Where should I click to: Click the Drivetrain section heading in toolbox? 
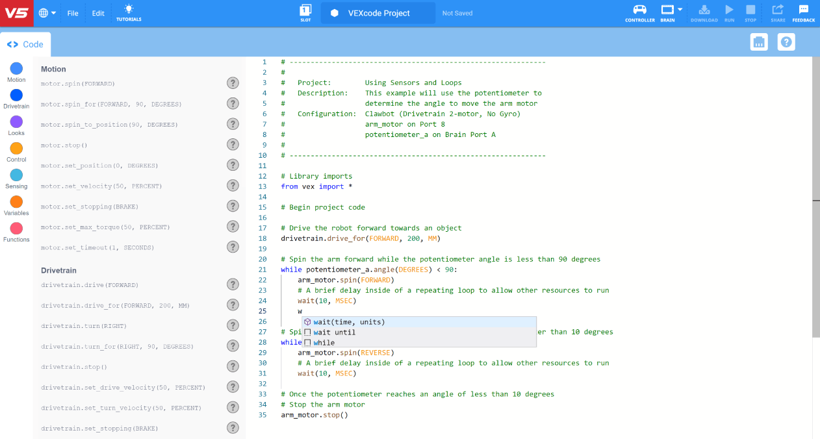click(x=58, y=270)
